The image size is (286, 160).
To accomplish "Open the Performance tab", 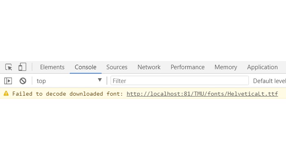I will click(188, 67).
